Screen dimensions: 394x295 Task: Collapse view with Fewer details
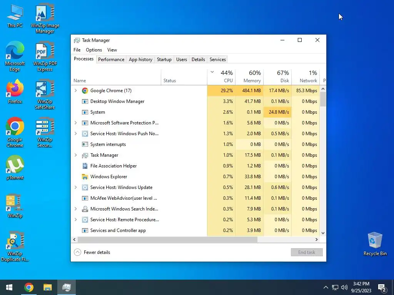pyautogui.click(x=92, y=252)
